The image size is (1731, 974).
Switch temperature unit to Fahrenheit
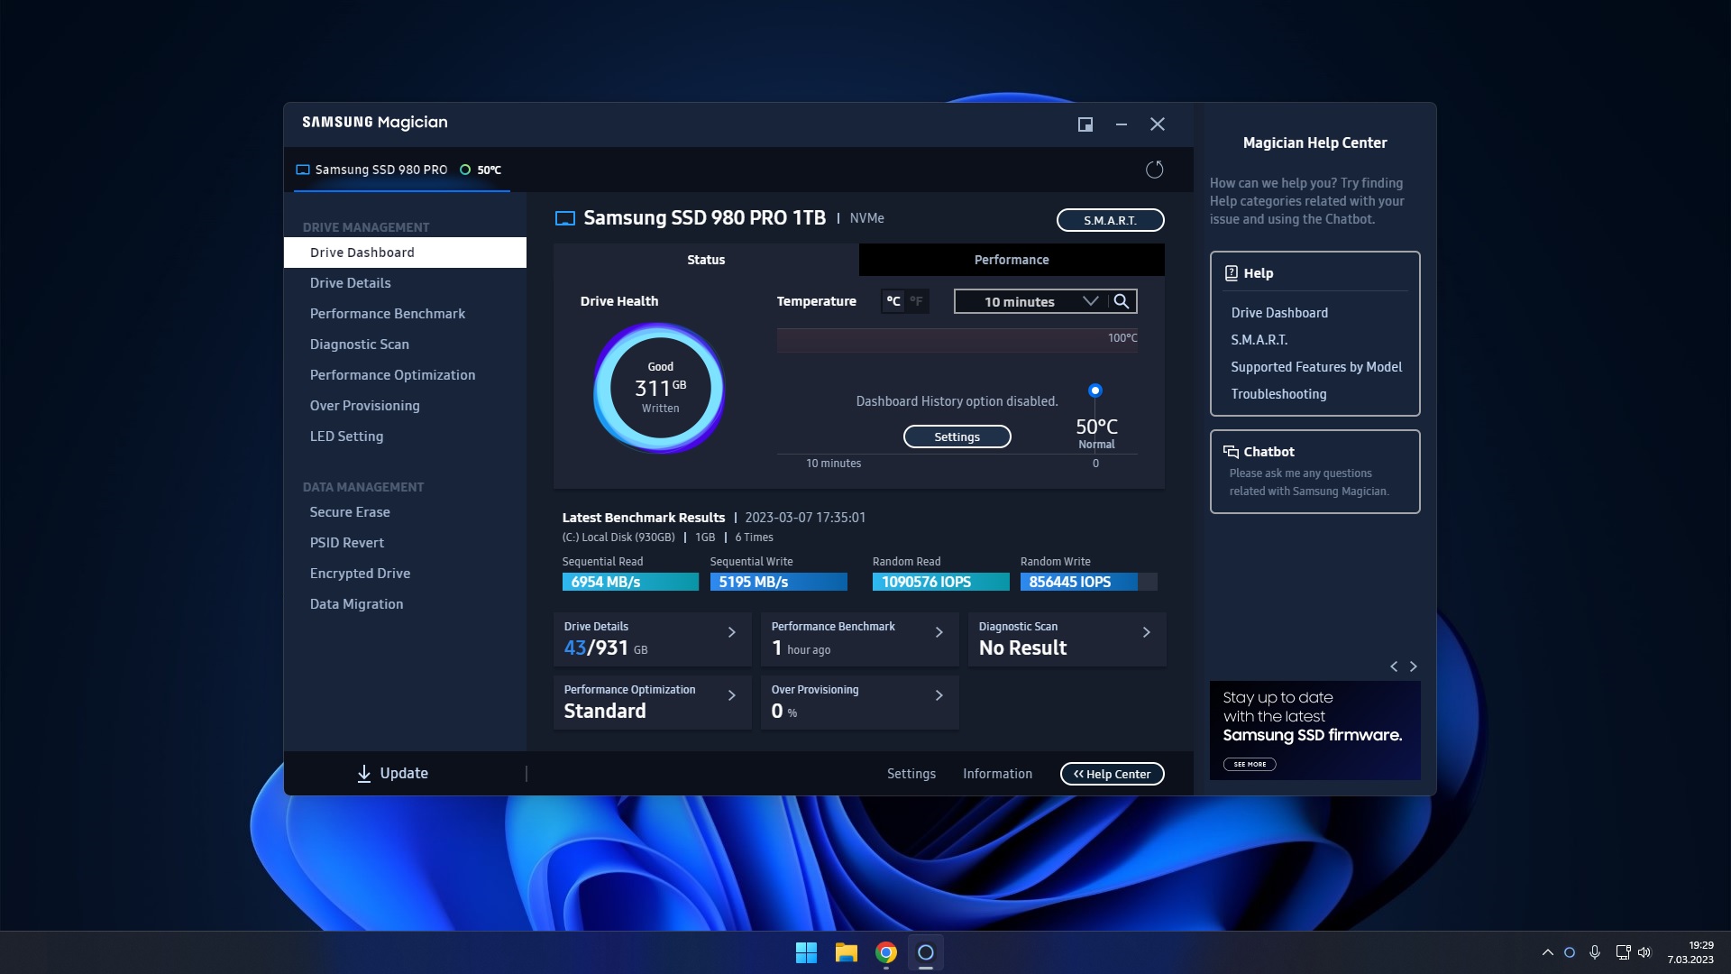[916, 301]
